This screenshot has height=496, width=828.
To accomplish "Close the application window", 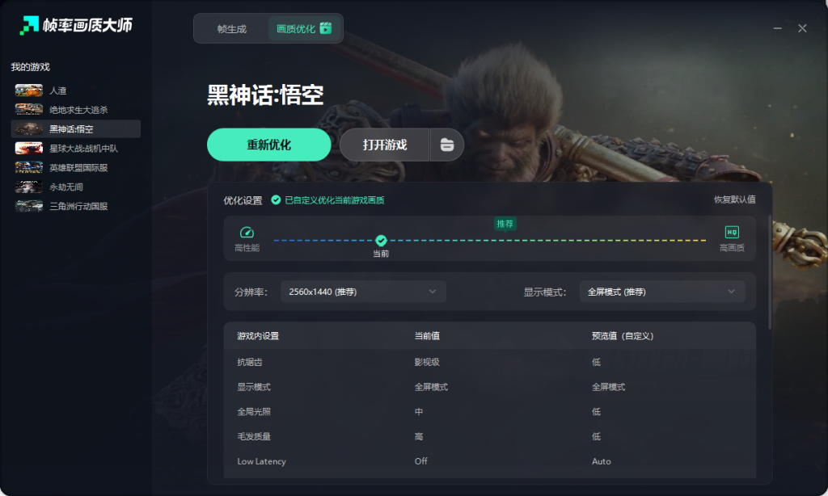I will (x=802, y=28).
